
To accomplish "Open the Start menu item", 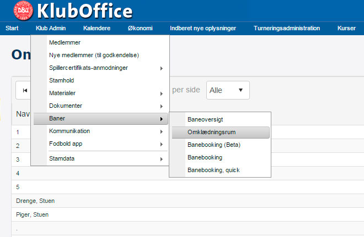I will coord(12,28).
